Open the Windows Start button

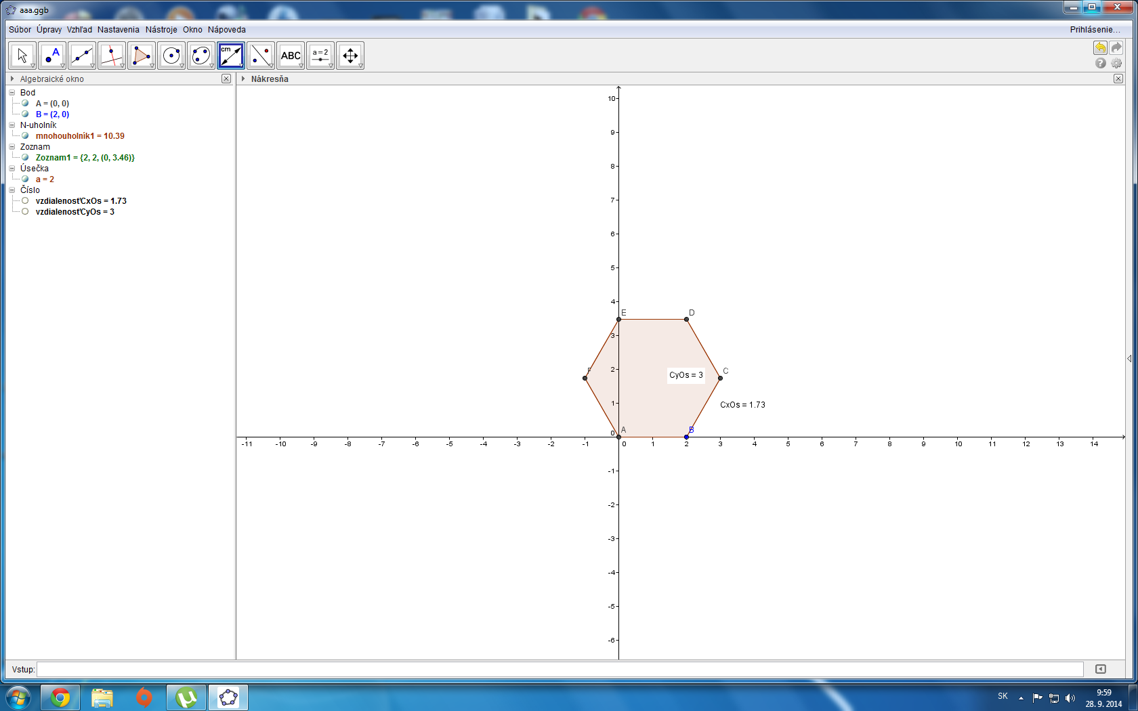[x=18, y=697]
